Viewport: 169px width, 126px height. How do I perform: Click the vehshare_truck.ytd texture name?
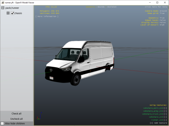coord(152,114)
